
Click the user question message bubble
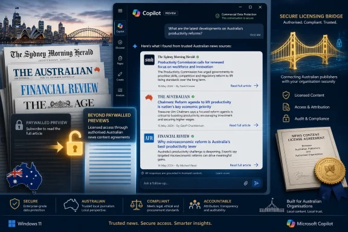214,31
